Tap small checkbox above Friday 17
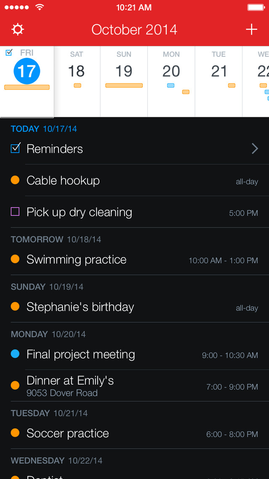This screenshot has height=479, width=269. click(9, 53)
